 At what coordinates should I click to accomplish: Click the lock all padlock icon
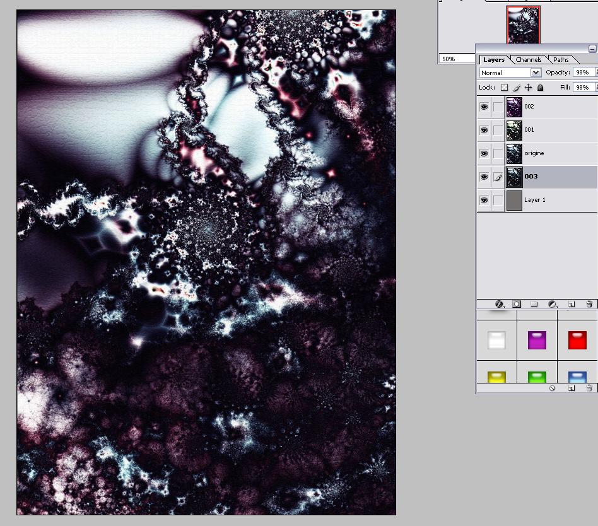coord(540,88)
